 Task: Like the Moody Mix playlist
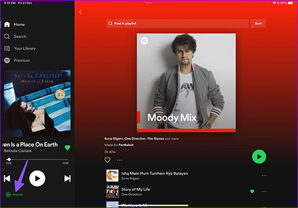pyautogui.click(x=107, y=160)
